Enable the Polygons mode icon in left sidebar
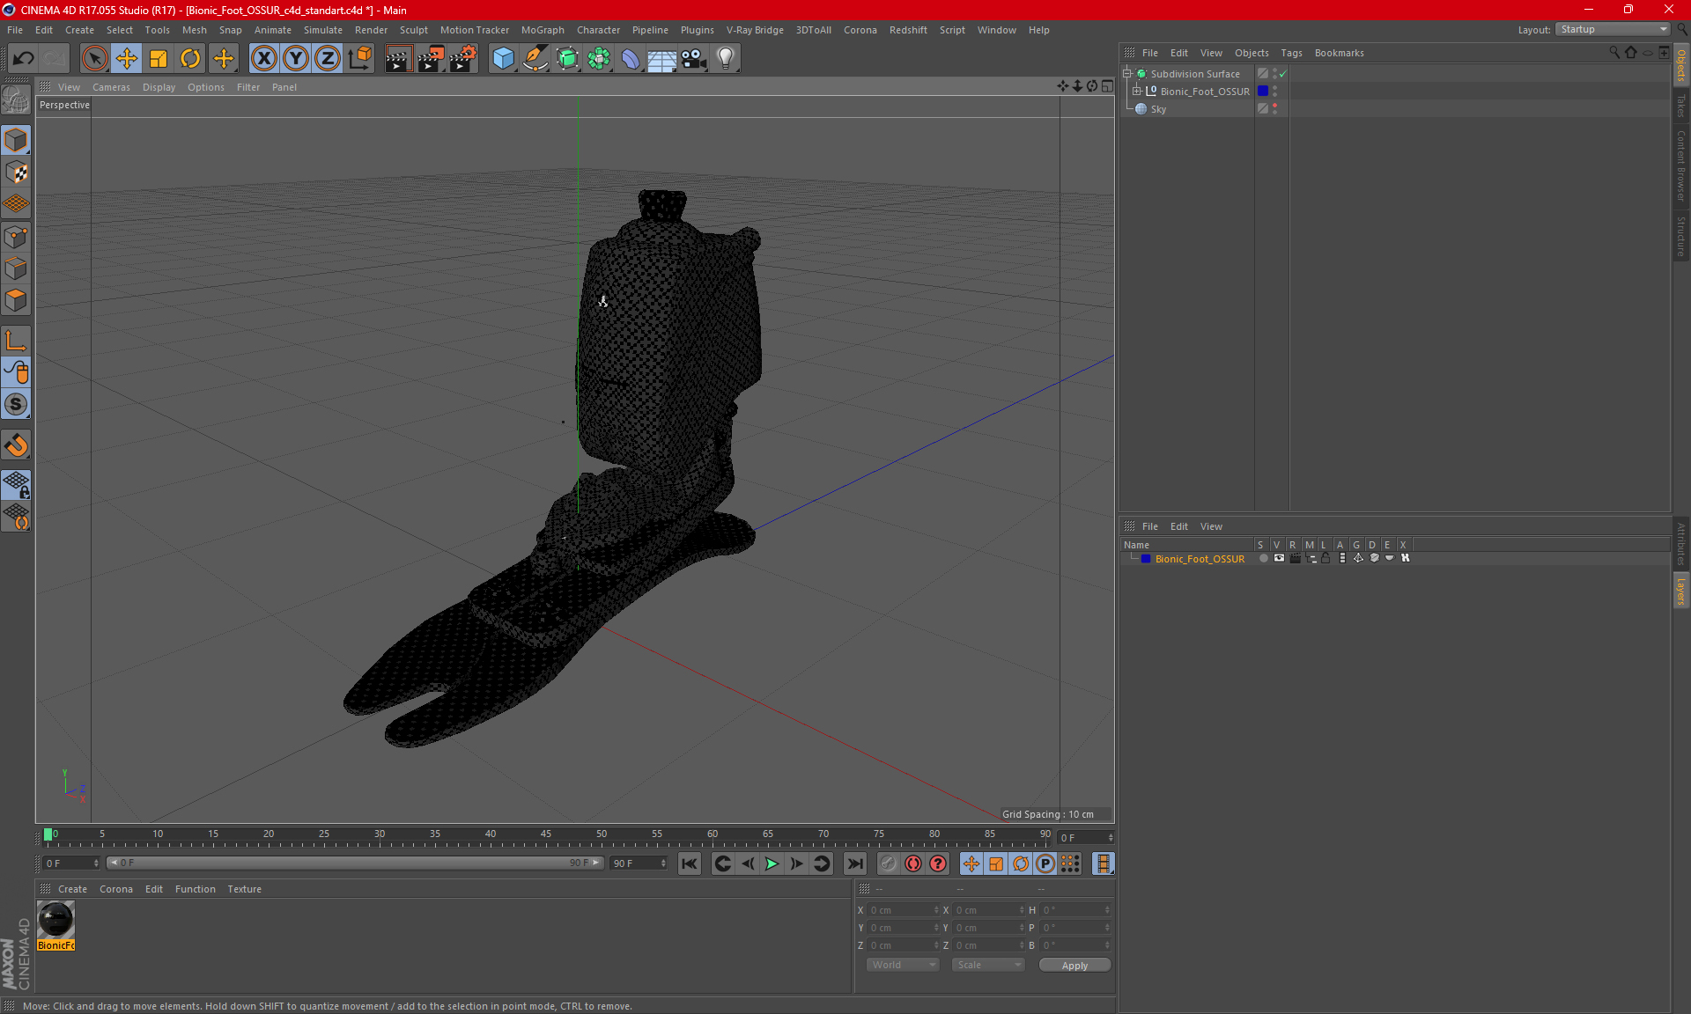The image size is (1691, 1014). pyautogui.click(x=16, y=301)
